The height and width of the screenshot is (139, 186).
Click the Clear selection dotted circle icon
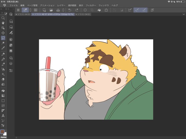(x=85, y=10)
